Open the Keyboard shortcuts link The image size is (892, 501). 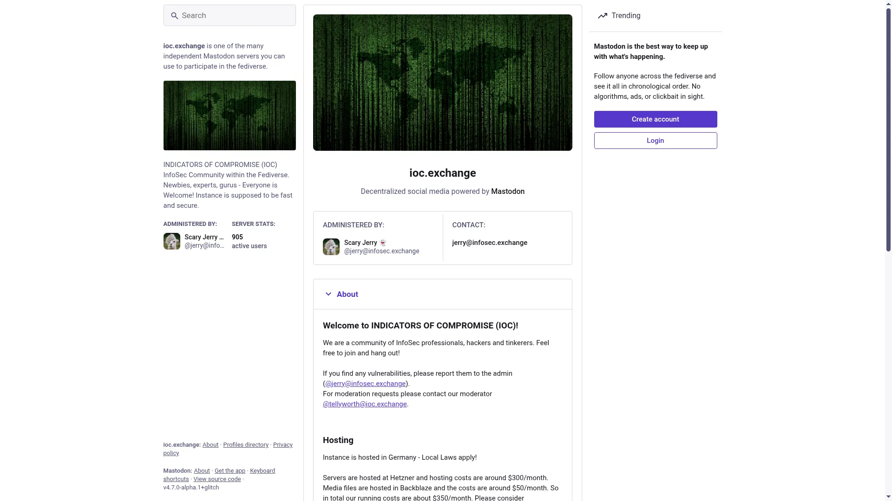point(262,471)
